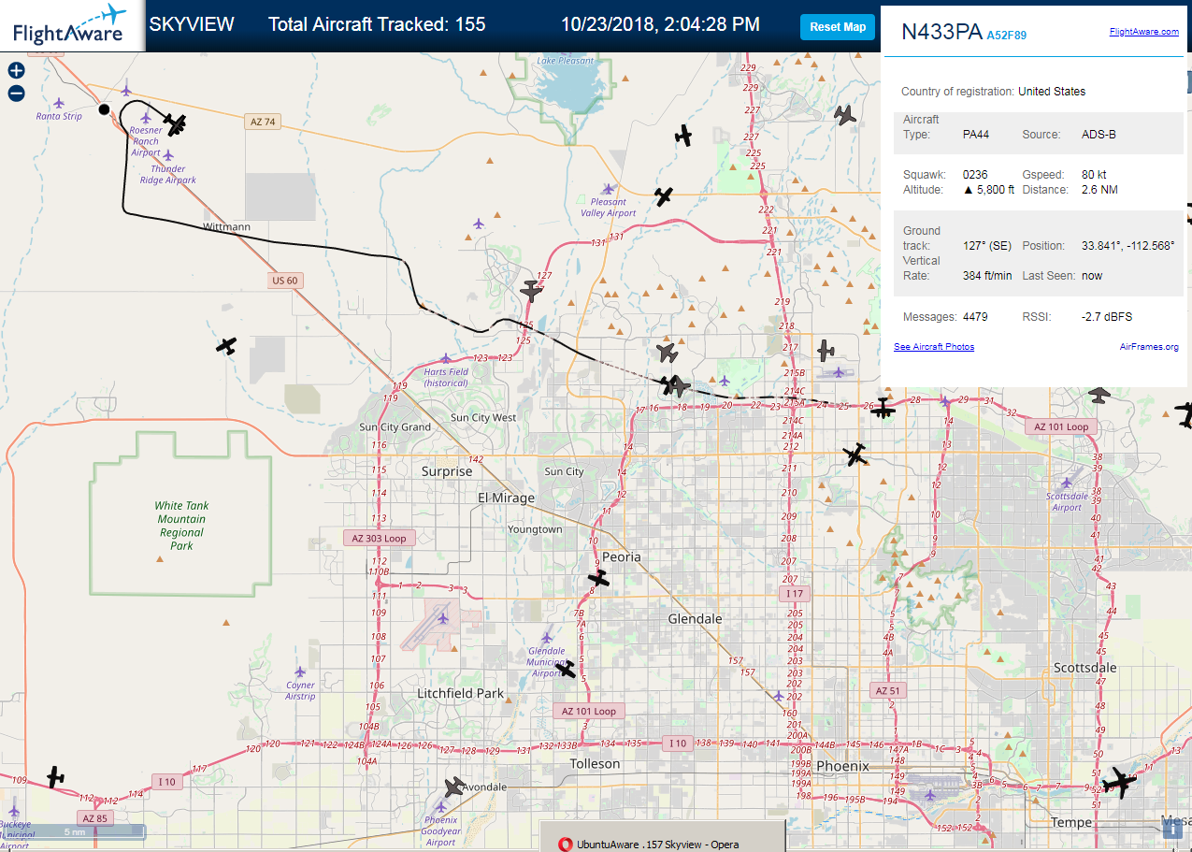Select the aircraft on I 10 near exit 109
The image size is (1192, 852).
pos(56,777)
